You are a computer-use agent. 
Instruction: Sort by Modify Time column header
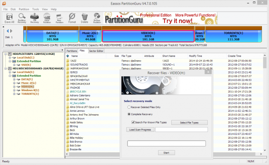(207, 56)
